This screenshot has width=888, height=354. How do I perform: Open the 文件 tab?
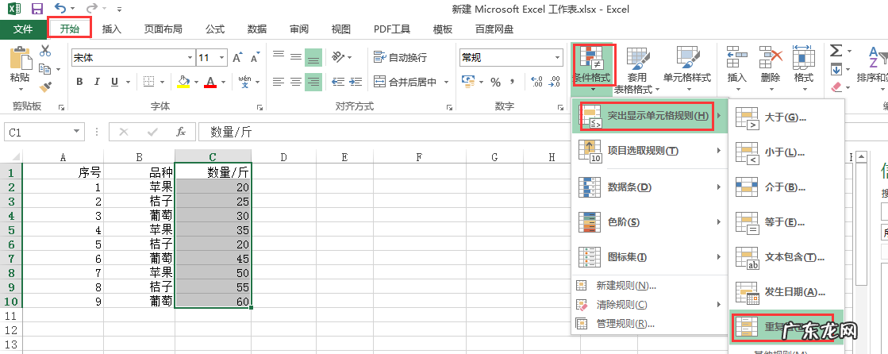point(23,29)
